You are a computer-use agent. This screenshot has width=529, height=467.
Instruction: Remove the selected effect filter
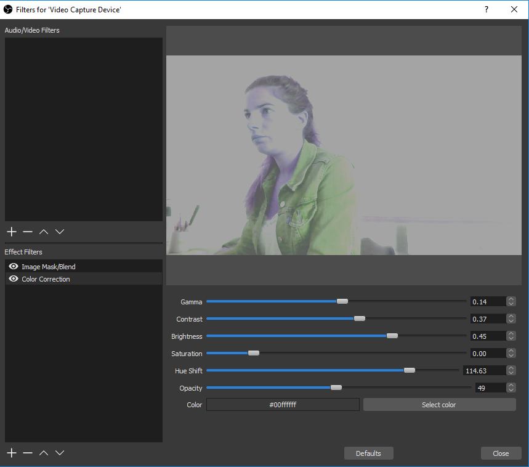click(x=28, y=453)
